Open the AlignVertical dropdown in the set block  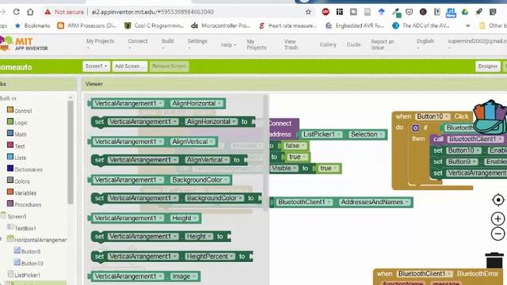(x=208, y=160)
